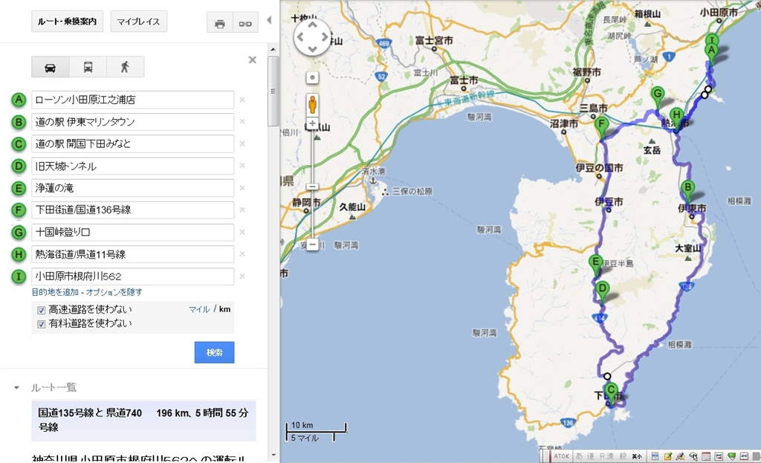Screen dimensions: 761x463
Task: Collapse the ルート一覧 section triangle
Action: coord(16,388)
